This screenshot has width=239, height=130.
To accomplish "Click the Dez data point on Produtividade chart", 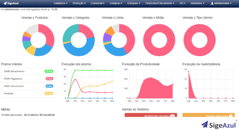I will [x=151, y=78].
